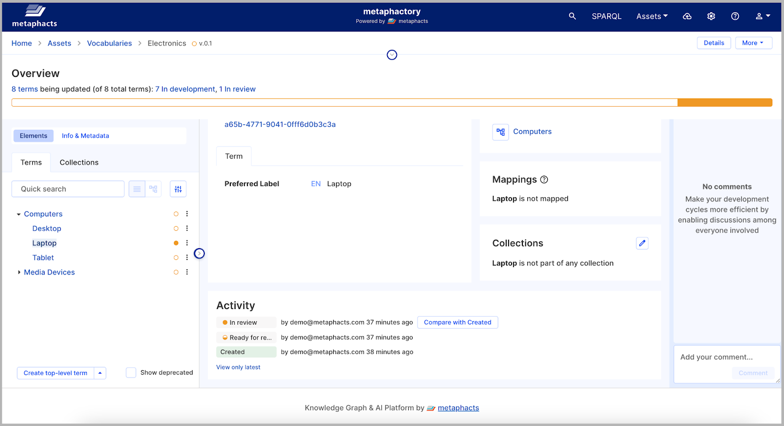Switch to the tree hierarchy view

point(153,189)
